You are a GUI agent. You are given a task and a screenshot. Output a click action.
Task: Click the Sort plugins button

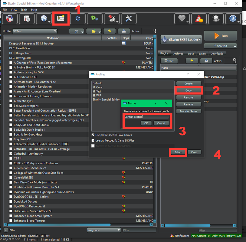pyautogui.click(x=169, y=61)
